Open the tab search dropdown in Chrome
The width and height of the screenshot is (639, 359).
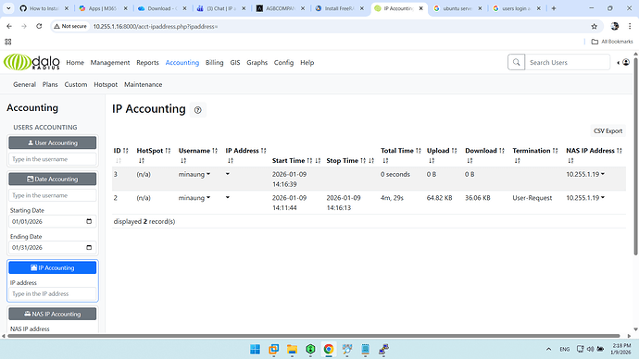8,8
